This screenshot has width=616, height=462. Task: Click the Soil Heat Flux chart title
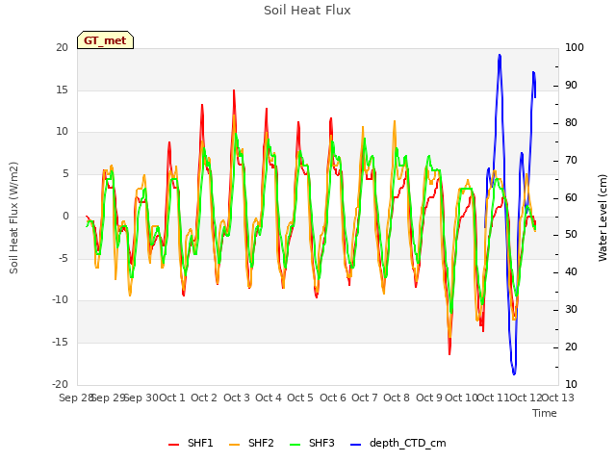pyautogui.click(x=307, y=11)
